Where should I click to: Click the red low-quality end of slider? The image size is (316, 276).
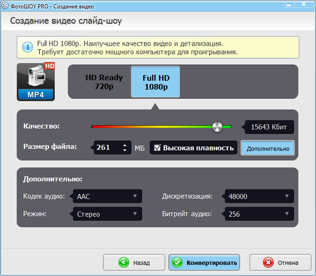point(94,127)
